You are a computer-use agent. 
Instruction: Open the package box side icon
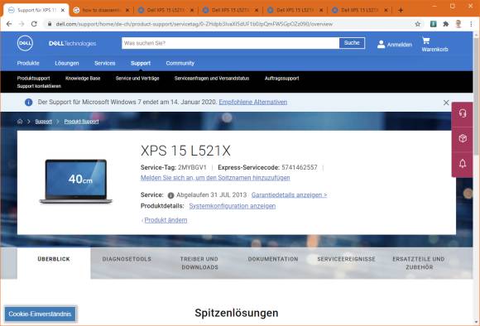point(463,138)
